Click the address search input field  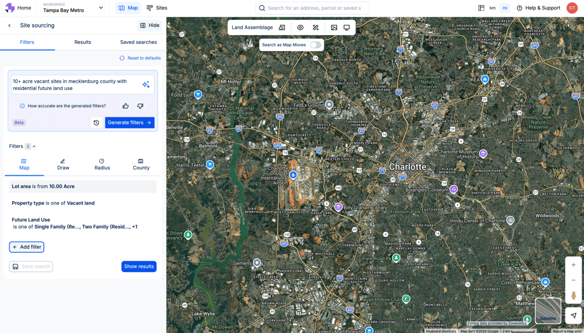(314, 8)
